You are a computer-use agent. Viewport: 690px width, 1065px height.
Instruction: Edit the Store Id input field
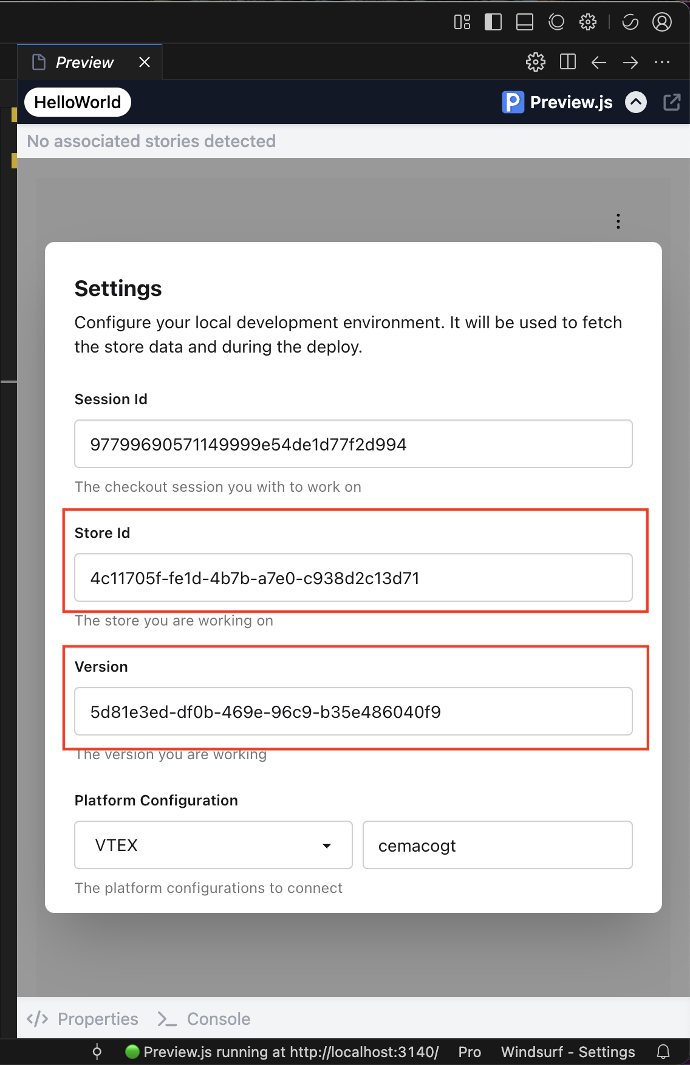[354, 577]
